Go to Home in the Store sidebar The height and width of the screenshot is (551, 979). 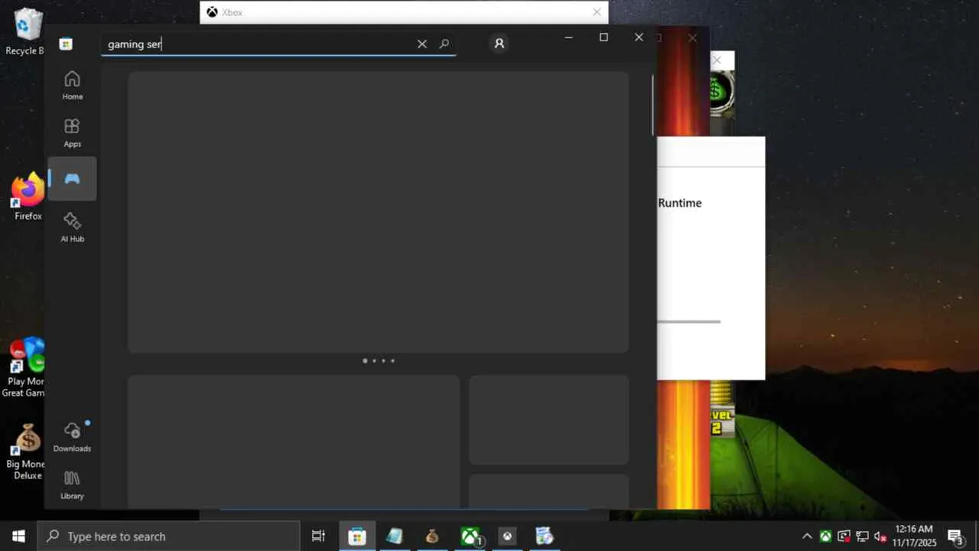click(x=72, y=86)
